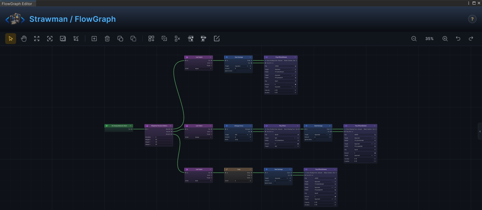
Task: Click the fit-all expand arrows icon
Action: click(37, 39)
